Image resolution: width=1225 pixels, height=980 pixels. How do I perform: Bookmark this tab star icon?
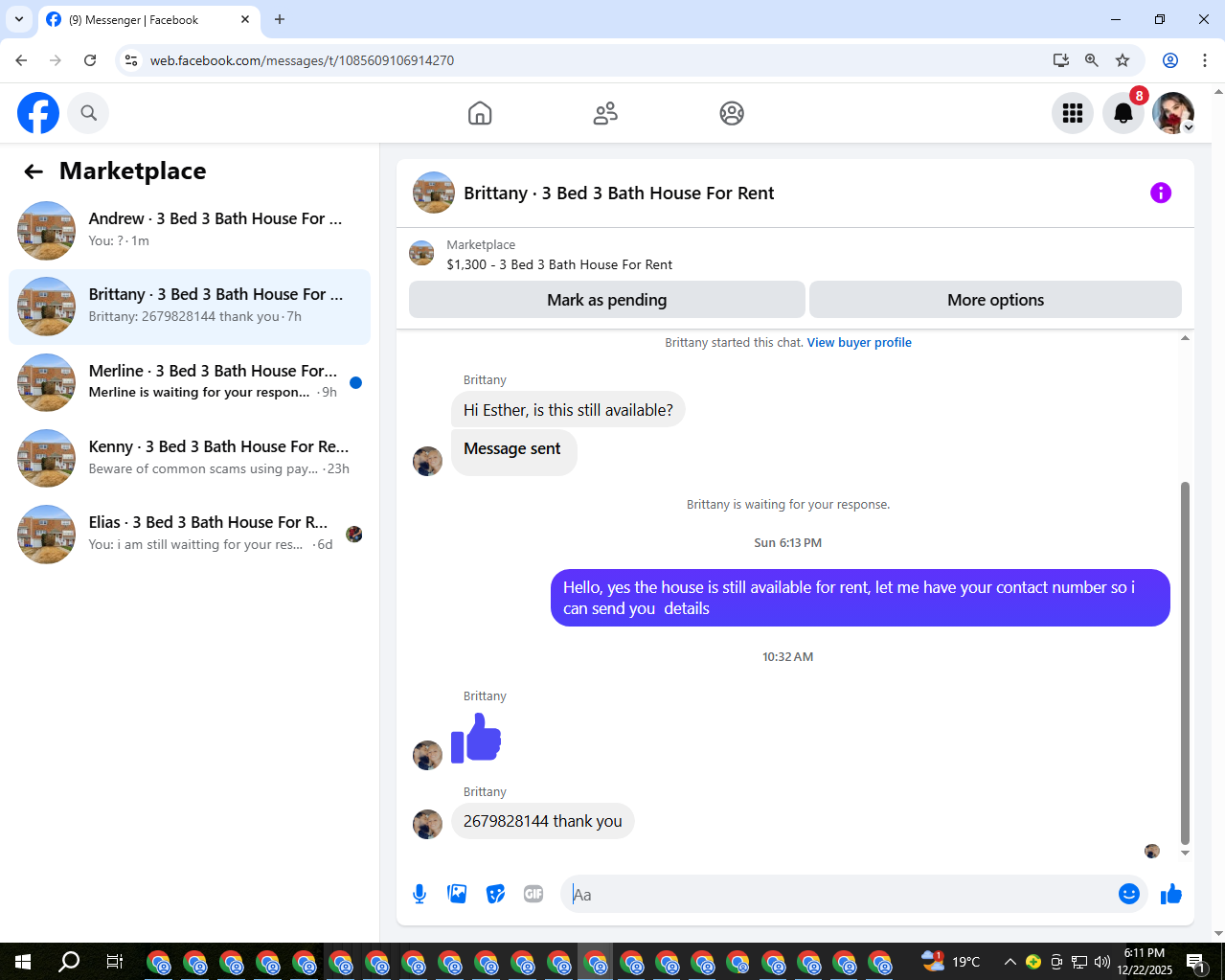[1123, 60]
